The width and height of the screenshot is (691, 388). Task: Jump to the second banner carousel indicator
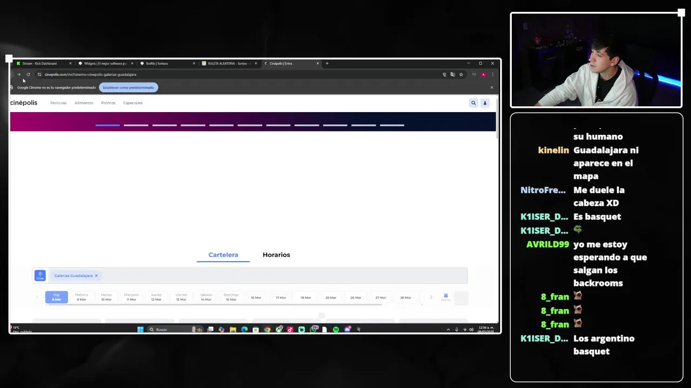pos(136,125)
